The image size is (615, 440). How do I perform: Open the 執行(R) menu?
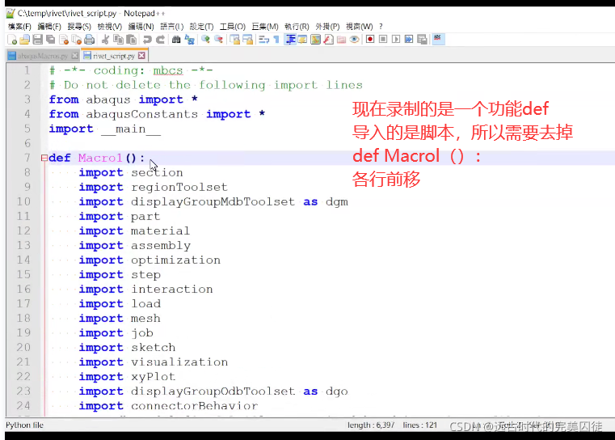(297, 27)
